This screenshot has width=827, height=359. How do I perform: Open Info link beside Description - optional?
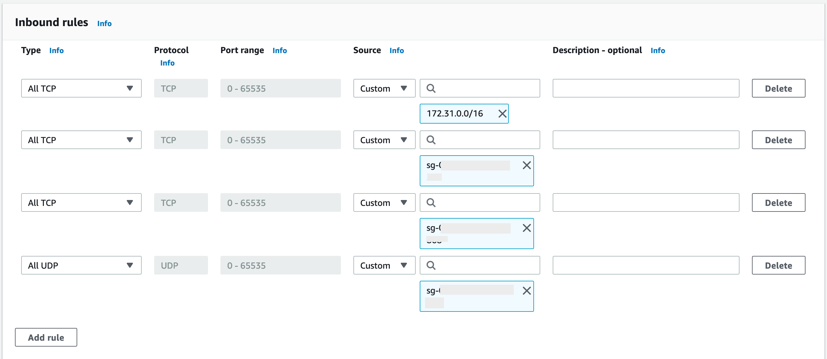658,51
